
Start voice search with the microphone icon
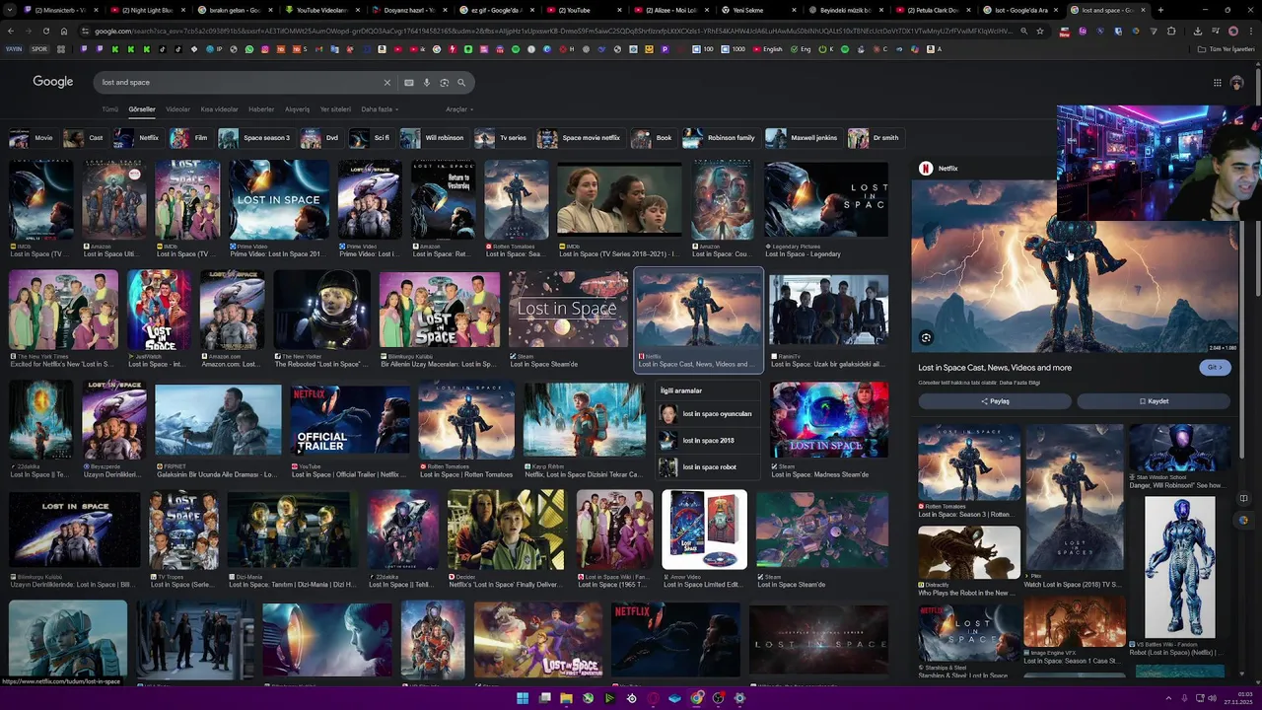point(427,83)
